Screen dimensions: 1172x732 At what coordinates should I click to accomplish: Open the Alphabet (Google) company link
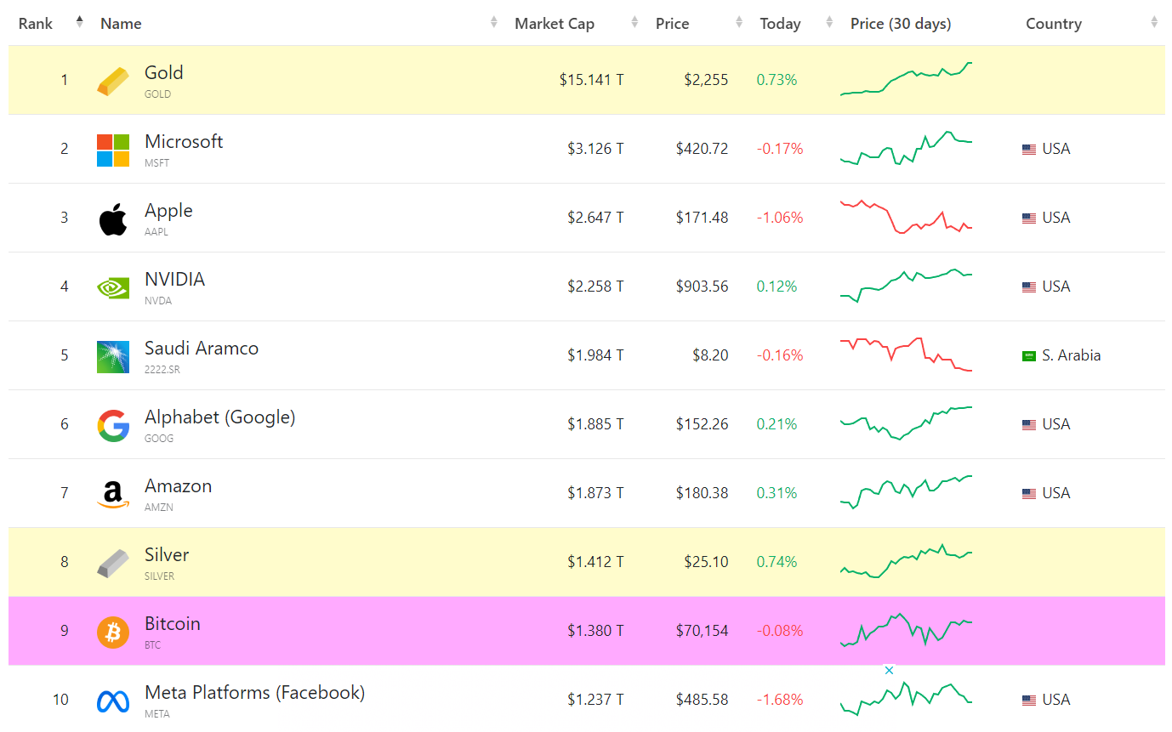coord(219,417)
